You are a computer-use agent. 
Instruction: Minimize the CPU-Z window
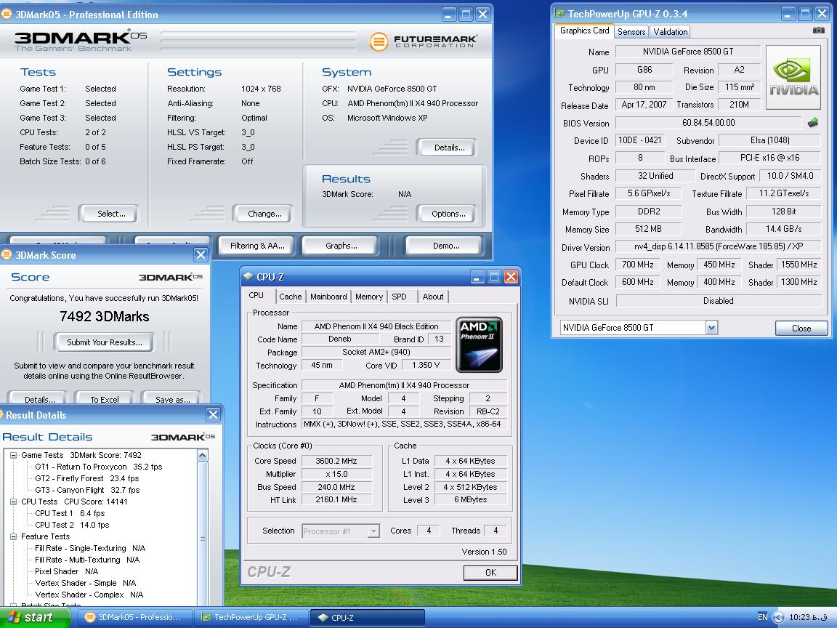(x=477, y=277)
